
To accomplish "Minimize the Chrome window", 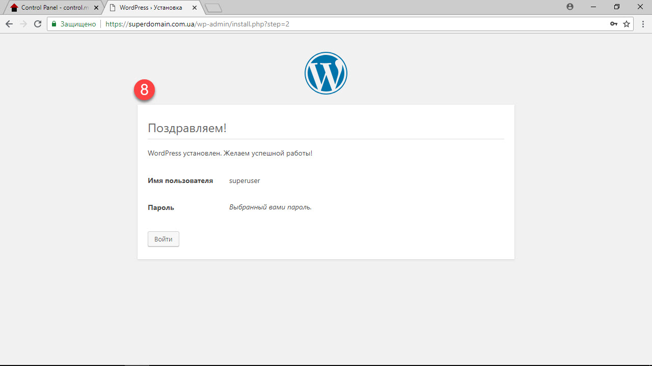I will coord(593,7).
